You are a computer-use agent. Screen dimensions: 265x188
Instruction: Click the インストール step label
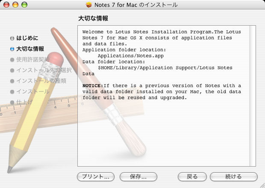[33, 91]
